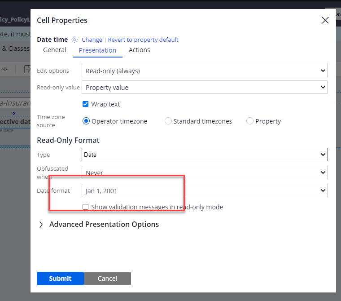
Task: Click the Change control link
Action: click(x=92, y=40)
